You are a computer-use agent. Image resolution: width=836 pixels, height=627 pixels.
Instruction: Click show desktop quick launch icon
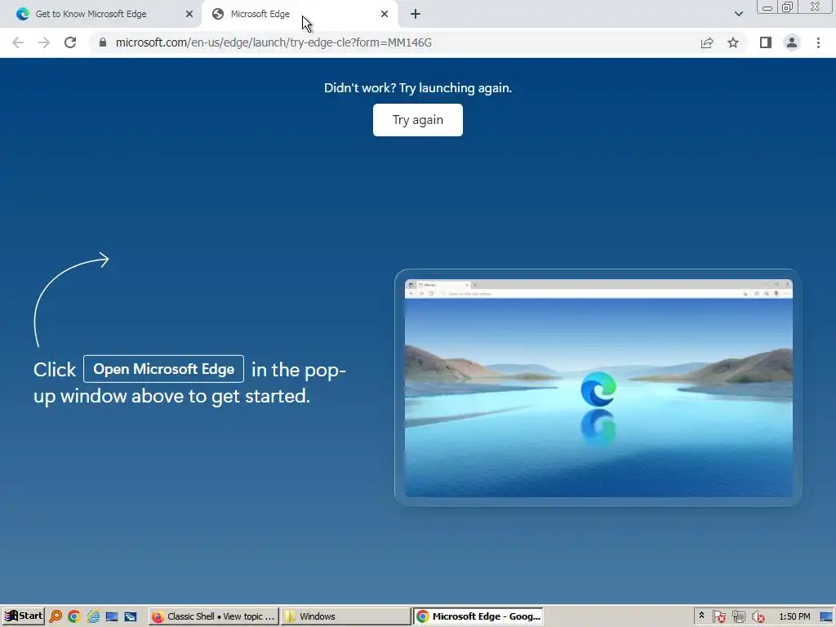[112, 616]
